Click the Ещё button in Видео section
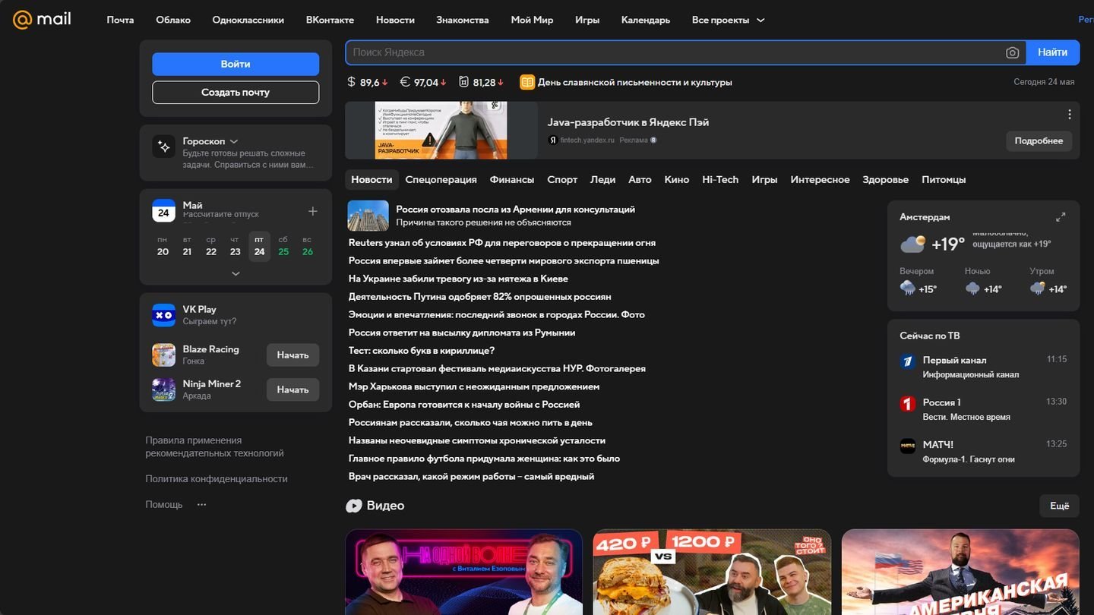Screen dimensions: 1094x615 point(1059,506)
